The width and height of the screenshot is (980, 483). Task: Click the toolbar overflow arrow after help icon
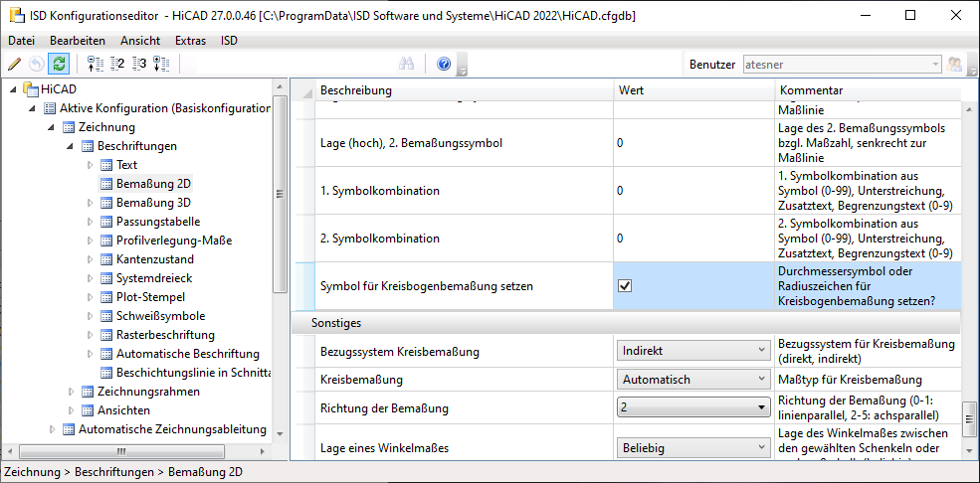click(462, 65)
